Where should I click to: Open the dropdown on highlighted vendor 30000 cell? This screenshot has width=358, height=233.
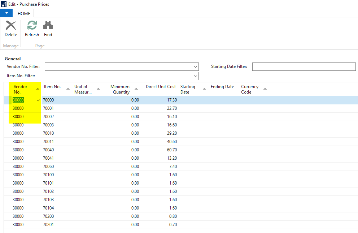[38, 100]
